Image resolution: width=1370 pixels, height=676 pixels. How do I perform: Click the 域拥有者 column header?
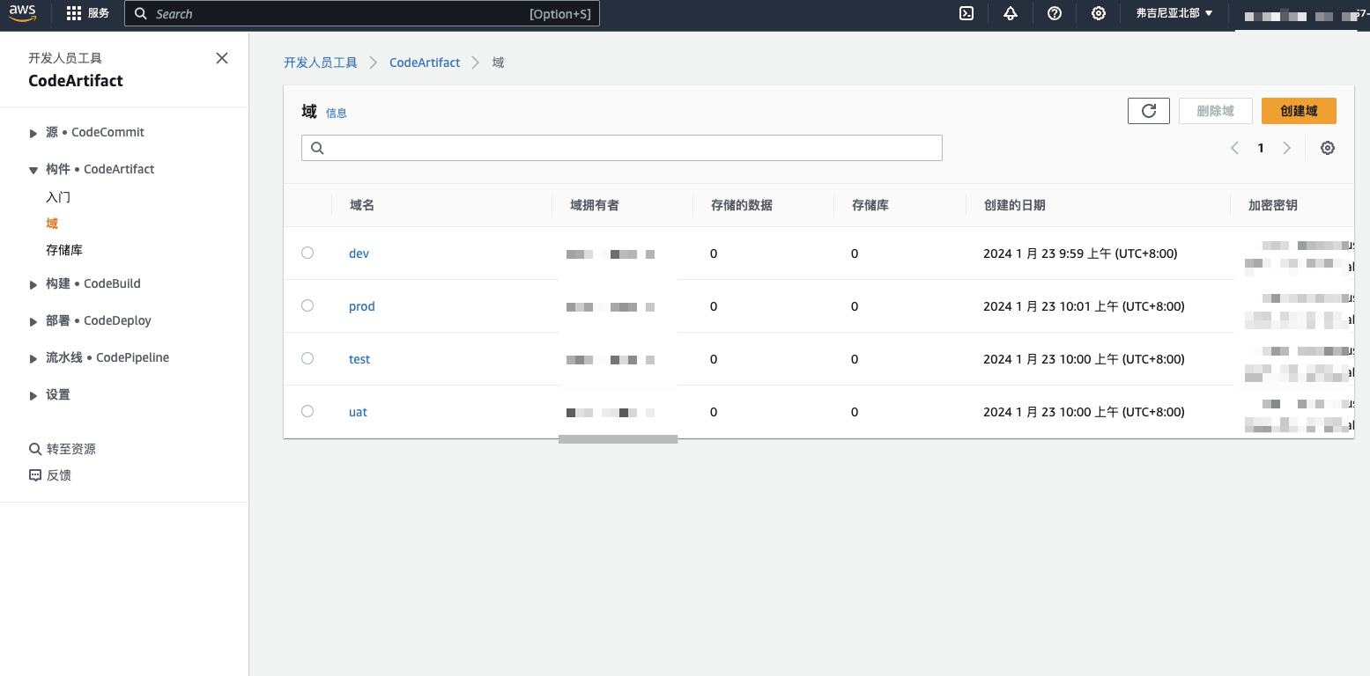pos(595,205)
